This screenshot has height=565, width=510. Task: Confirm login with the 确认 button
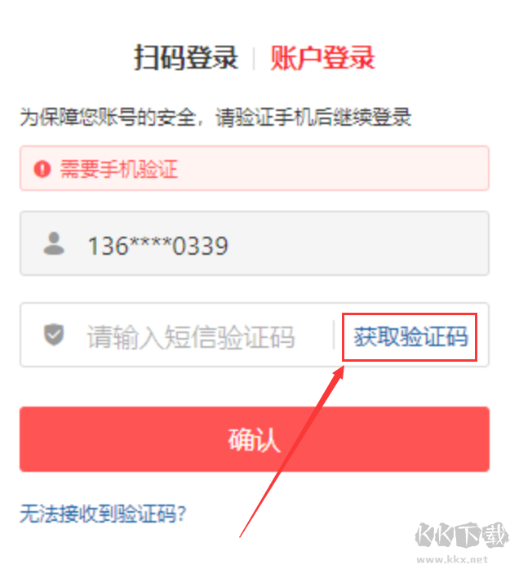tap(255, 439)
